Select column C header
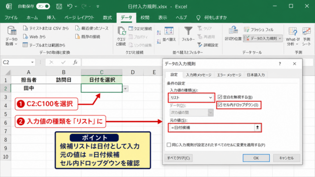 (102, 72)
